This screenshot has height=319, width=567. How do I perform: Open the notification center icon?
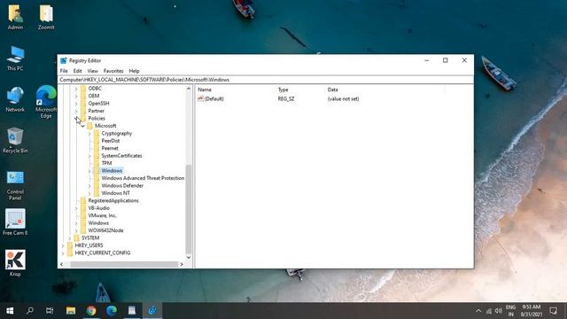[553, 311]
